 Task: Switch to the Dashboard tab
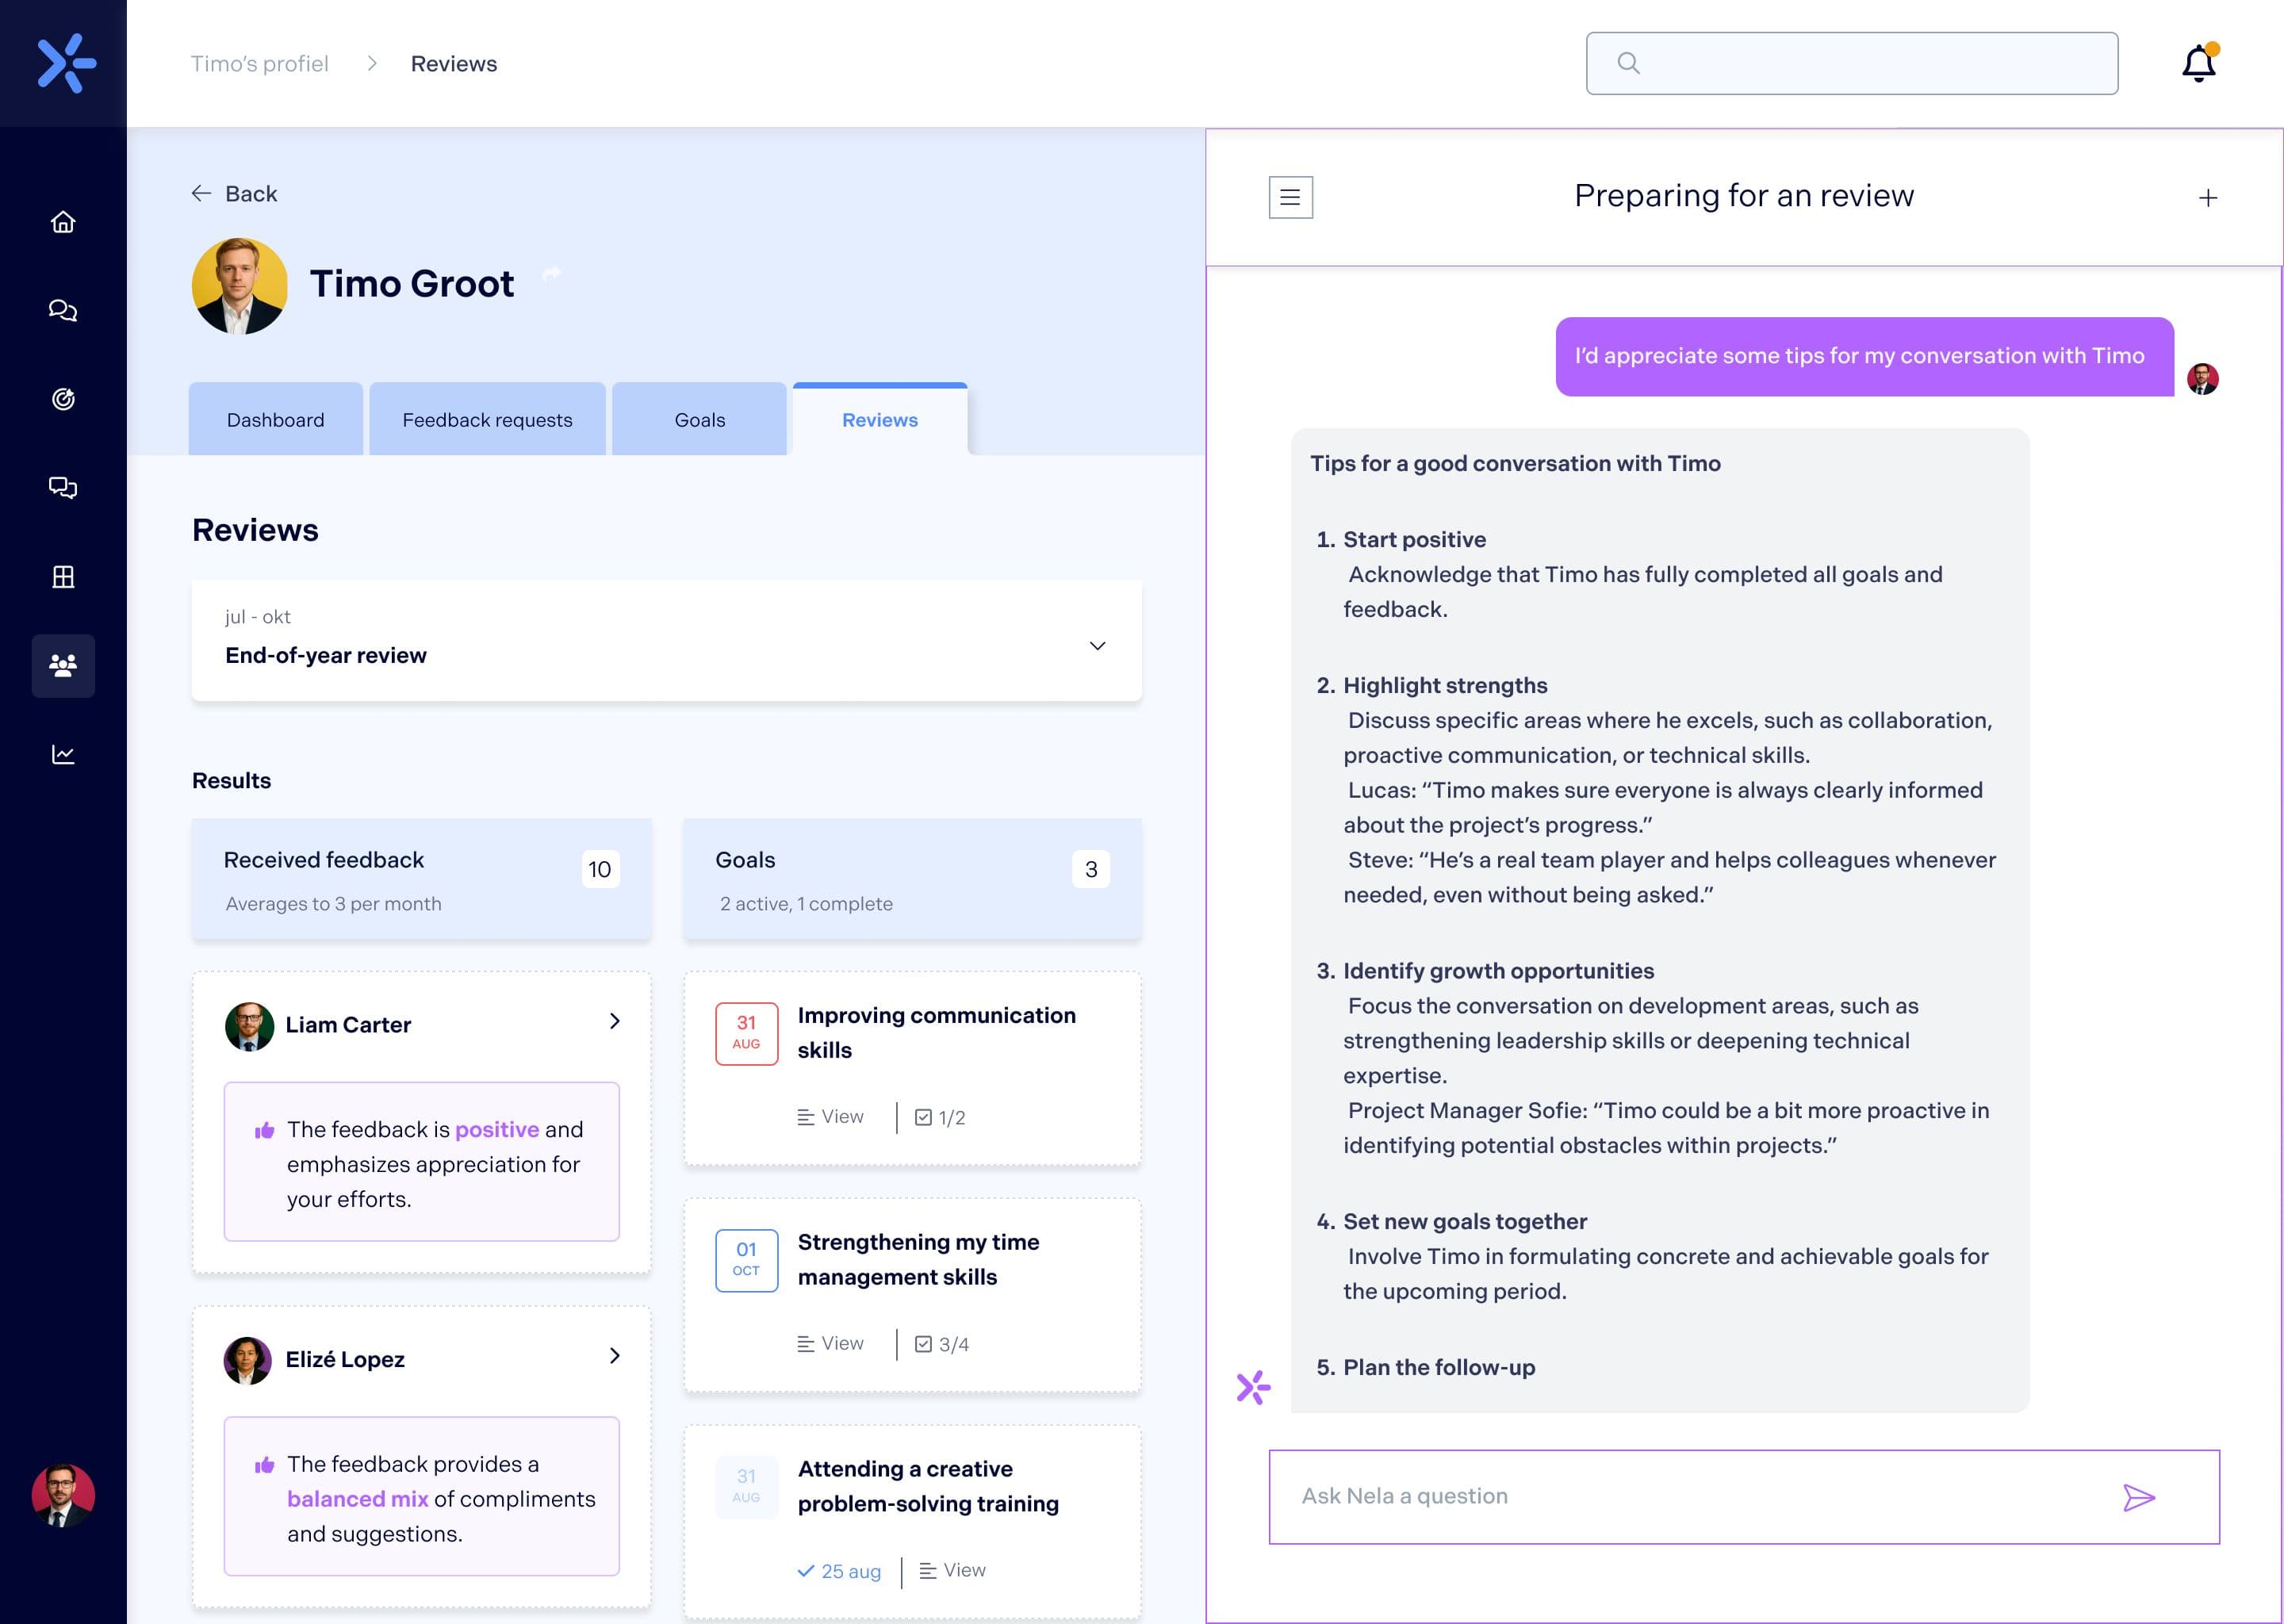point(275,419)
